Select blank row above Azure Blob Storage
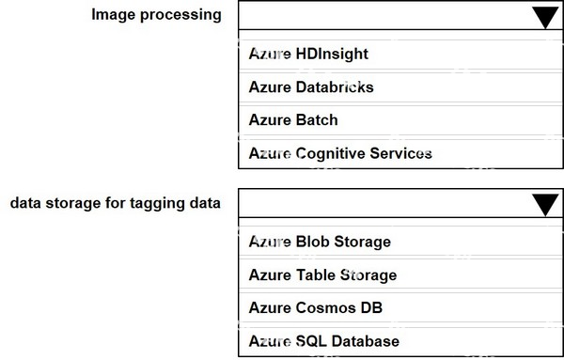Viewport: 564px width, 360px height. [400, 222]
